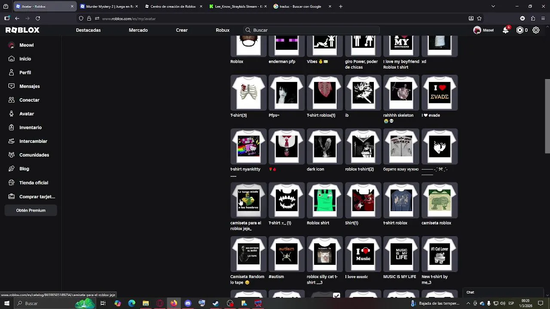Open the notifications bell
550x309 pixels.
pos(506,30)
